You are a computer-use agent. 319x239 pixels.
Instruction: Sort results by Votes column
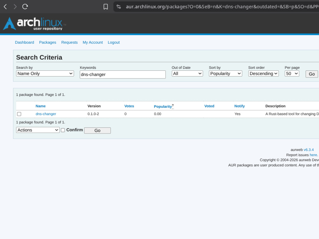coord(129,106)
